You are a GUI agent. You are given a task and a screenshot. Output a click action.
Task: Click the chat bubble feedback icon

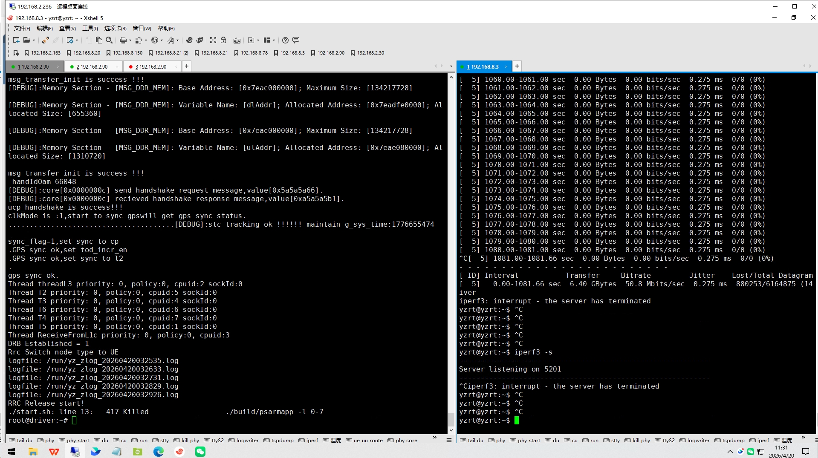tap(296, 40)
